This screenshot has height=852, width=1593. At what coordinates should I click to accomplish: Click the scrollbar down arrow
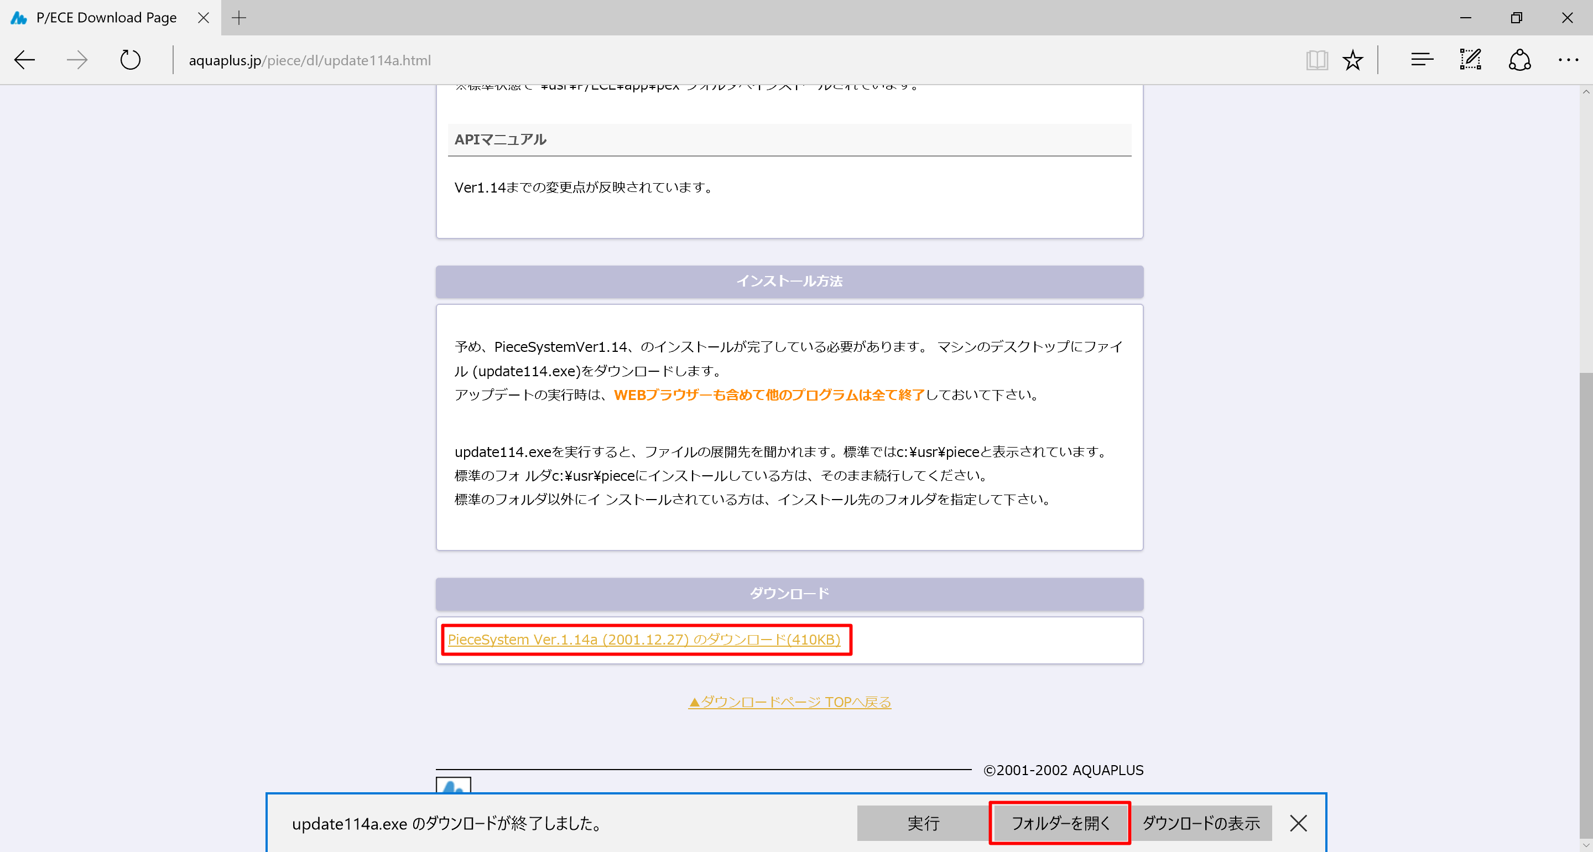click(1586, 845)
